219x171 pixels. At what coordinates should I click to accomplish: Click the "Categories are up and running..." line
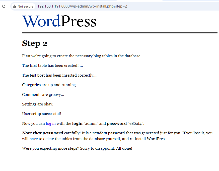click(x=50, y=85)
